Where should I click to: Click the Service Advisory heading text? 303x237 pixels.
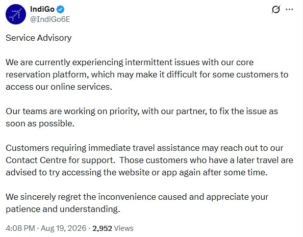tap(39, 38)
